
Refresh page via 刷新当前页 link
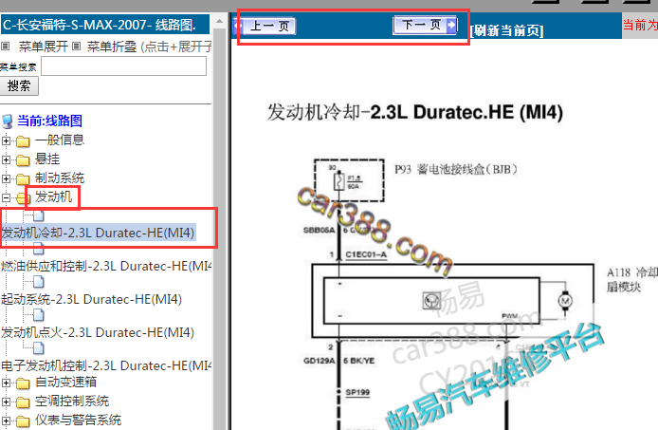point(506,30)
